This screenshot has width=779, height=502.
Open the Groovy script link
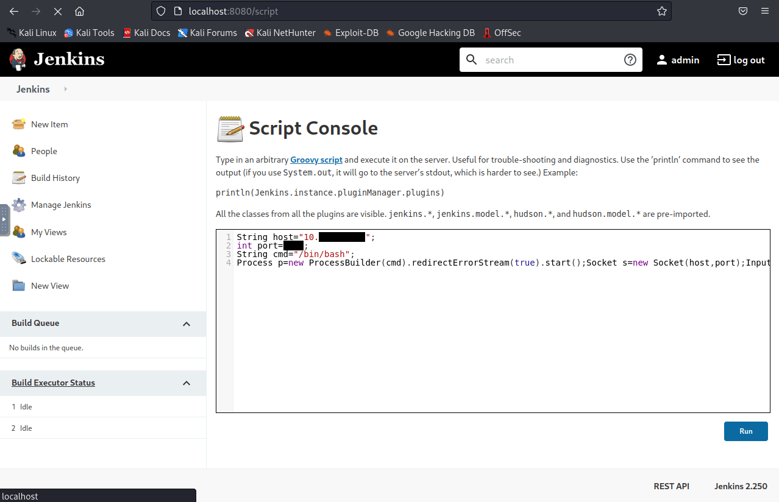tap(316, 160)
